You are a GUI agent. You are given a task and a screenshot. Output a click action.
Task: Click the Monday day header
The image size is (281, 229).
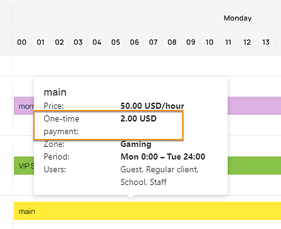pos(237,18)
